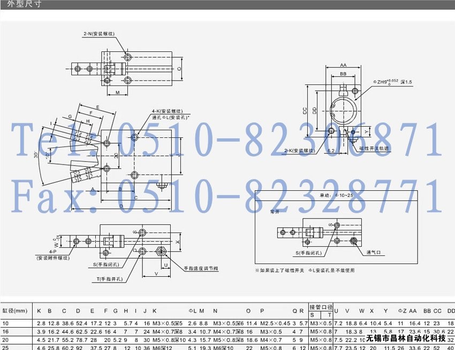Click the T(手指开孔) port label
Image resolution: width=455 pixels, height=350 pixels.
pos(110,279)
